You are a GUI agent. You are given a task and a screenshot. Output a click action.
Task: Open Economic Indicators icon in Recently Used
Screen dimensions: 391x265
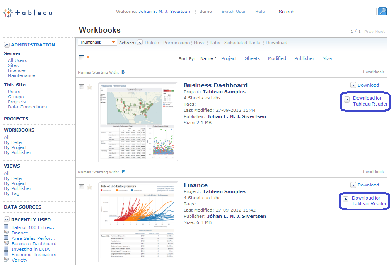[6, 255]
